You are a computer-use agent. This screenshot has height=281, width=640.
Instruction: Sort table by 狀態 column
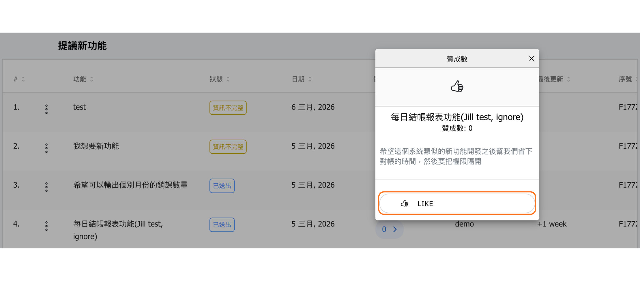coord(220,79)
